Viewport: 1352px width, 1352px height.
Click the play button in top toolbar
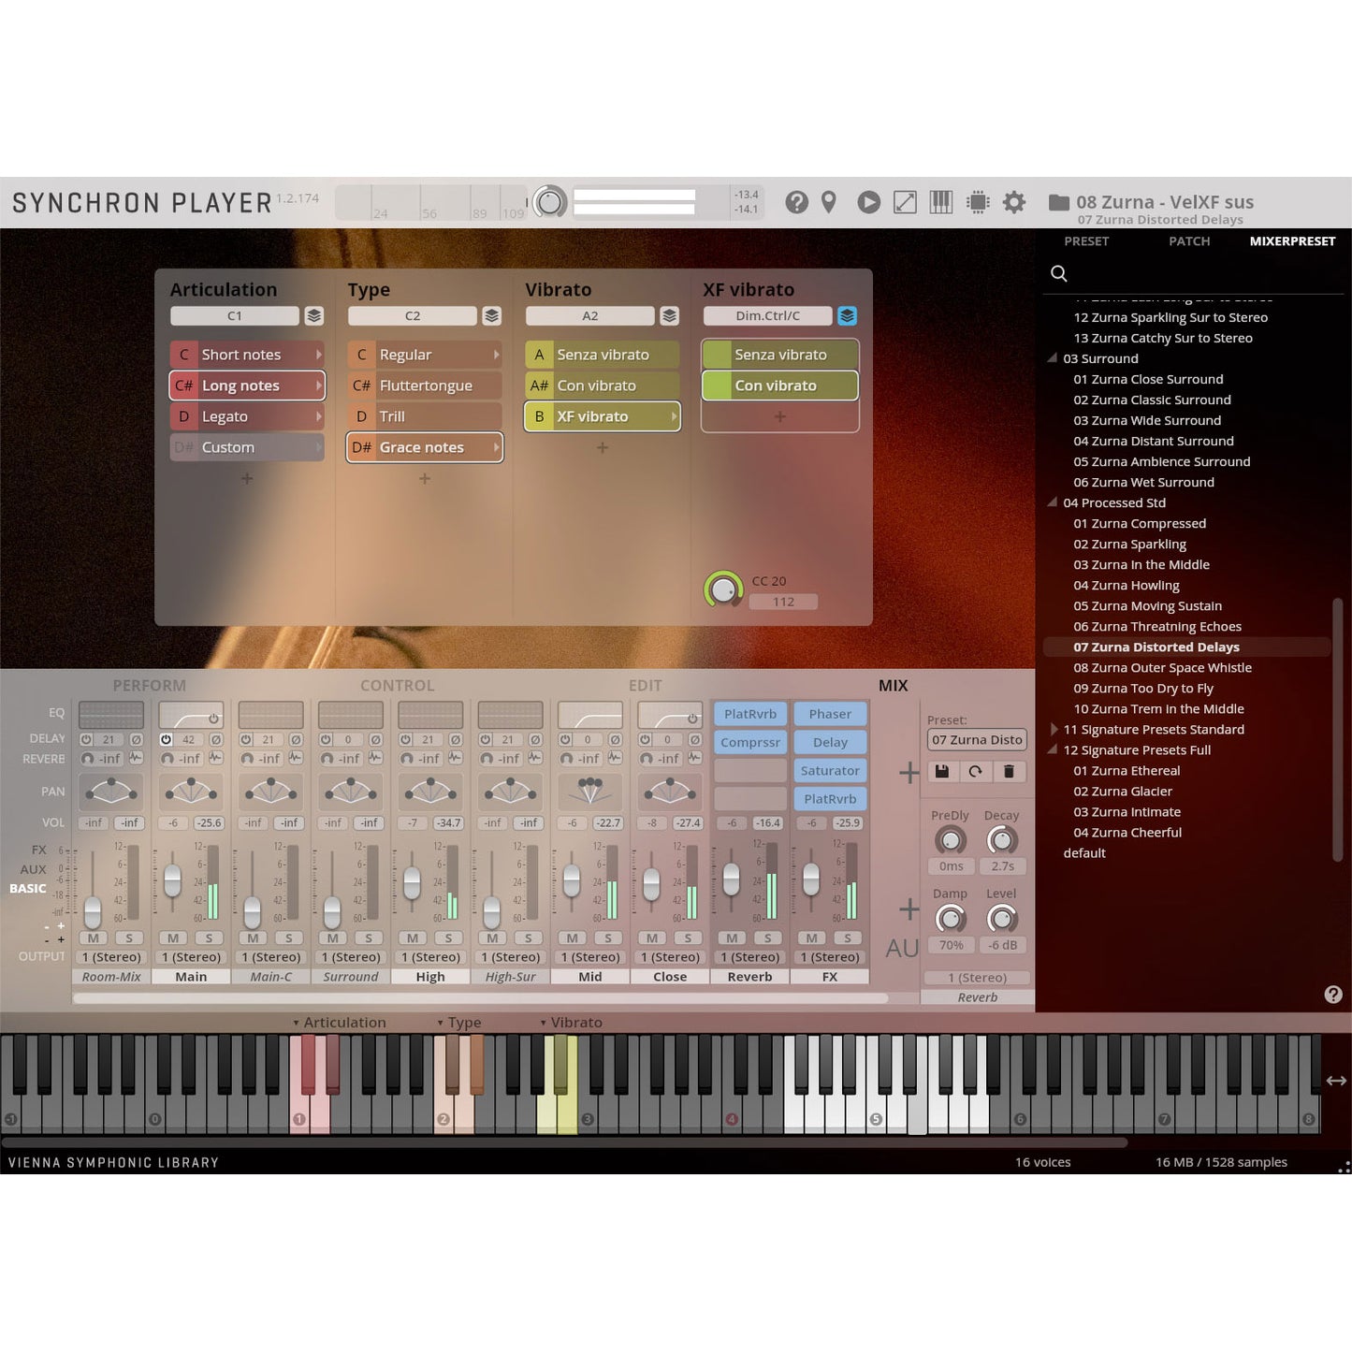[x=868, y=202]
